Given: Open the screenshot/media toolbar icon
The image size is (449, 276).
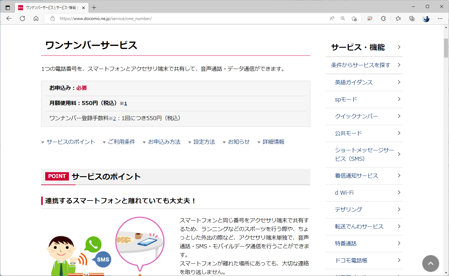Looking at the screenshot, I should point(370,18).
